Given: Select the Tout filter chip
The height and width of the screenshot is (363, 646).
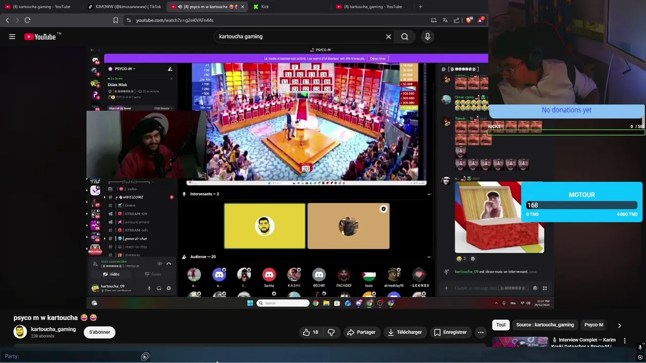Looking at the screenshot, I should tap(501, 325).
